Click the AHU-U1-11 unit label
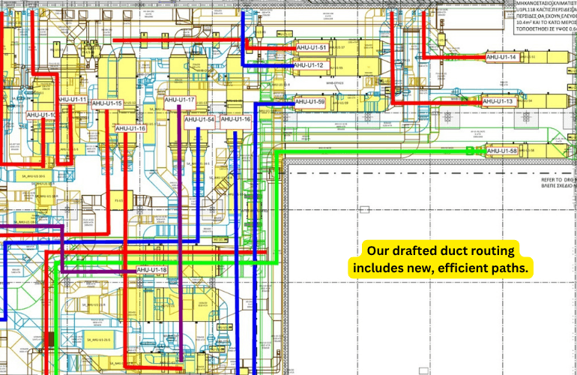This screenshot has width=577, height=375. click(73, 99)
